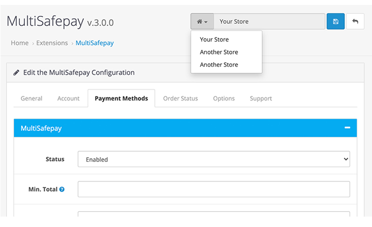This screenshot has width=372, height=227.
Task: Open the store selector home dropdown
Action: [x=202, y=22]
